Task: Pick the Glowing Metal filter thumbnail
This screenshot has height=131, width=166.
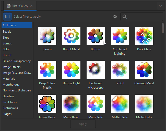Action: click(144, 70)
